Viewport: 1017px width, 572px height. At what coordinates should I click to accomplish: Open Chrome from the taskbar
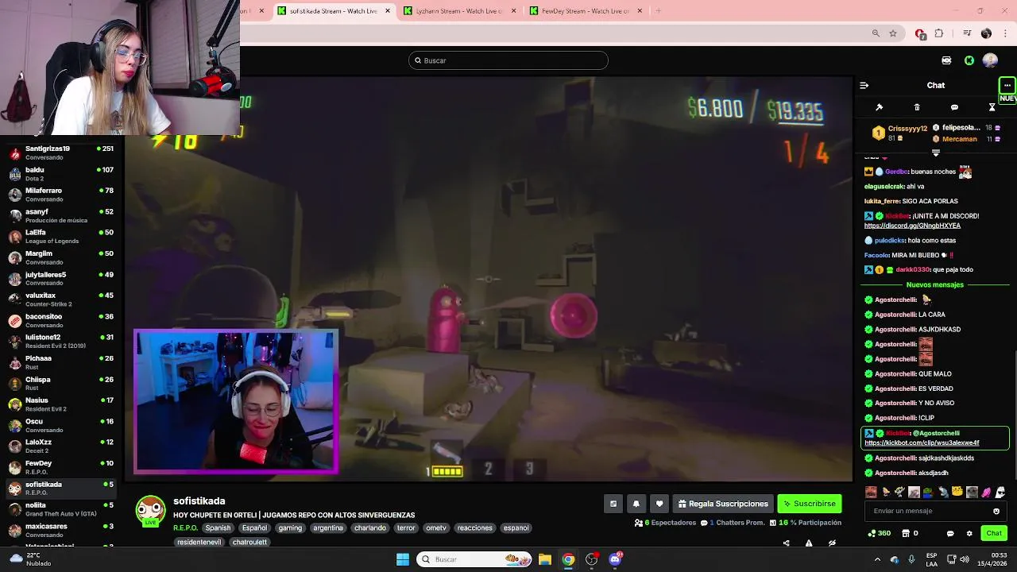point(568,559)
